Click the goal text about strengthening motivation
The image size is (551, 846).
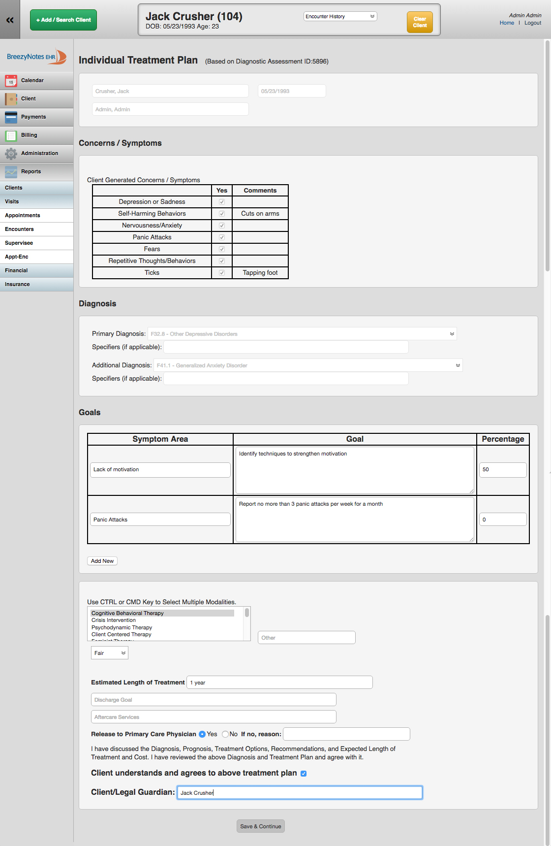click(355, 470)
